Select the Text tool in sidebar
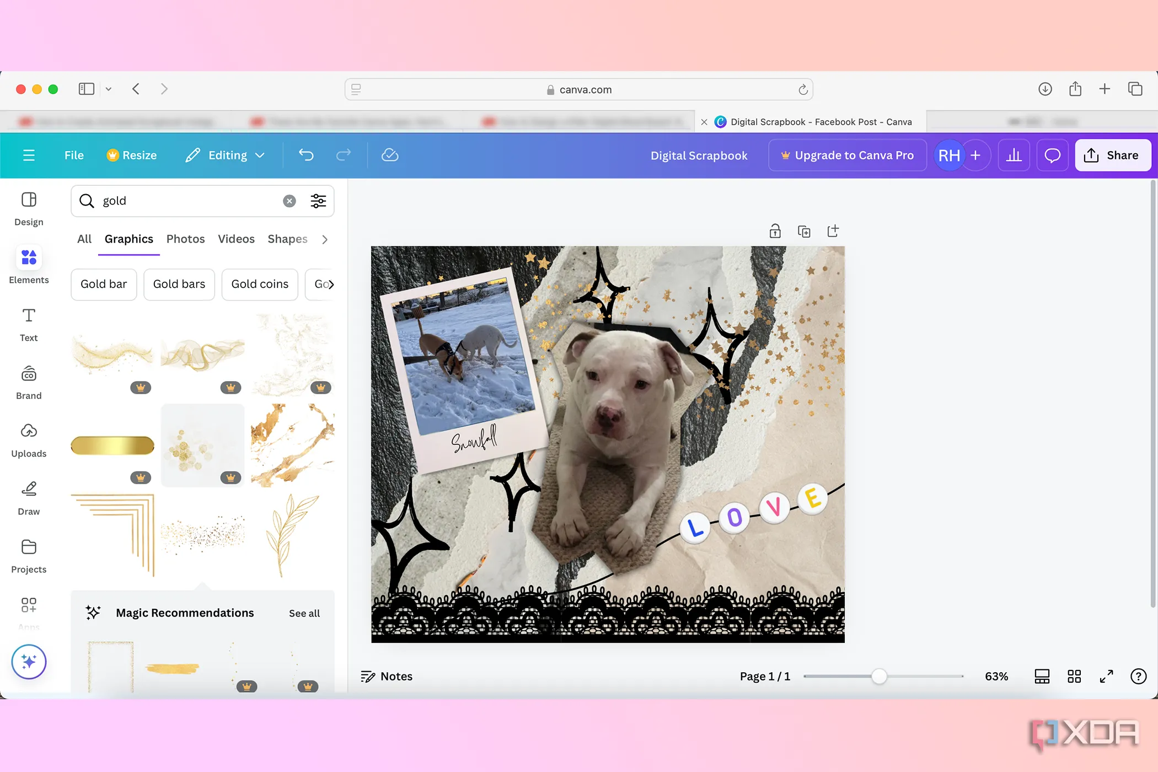The width and height of the screenshot is (1158, 772). point(29,324)
